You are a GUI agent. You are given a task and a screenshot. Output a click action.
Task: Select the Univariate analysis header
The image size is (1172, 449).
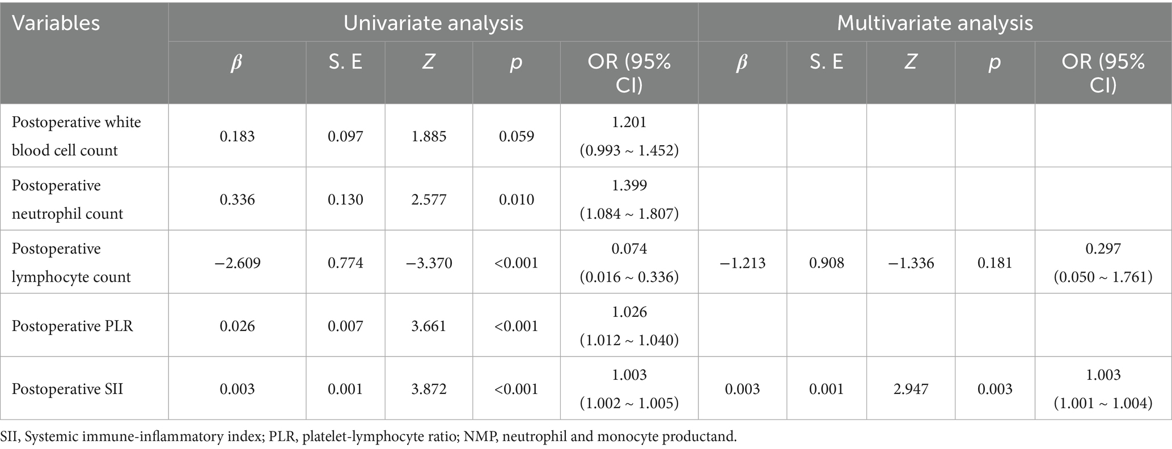tap(433, 23)
